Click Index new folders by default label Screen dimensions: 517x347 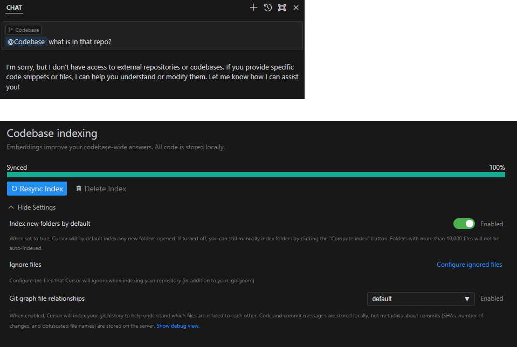click(x=50, y=224)
